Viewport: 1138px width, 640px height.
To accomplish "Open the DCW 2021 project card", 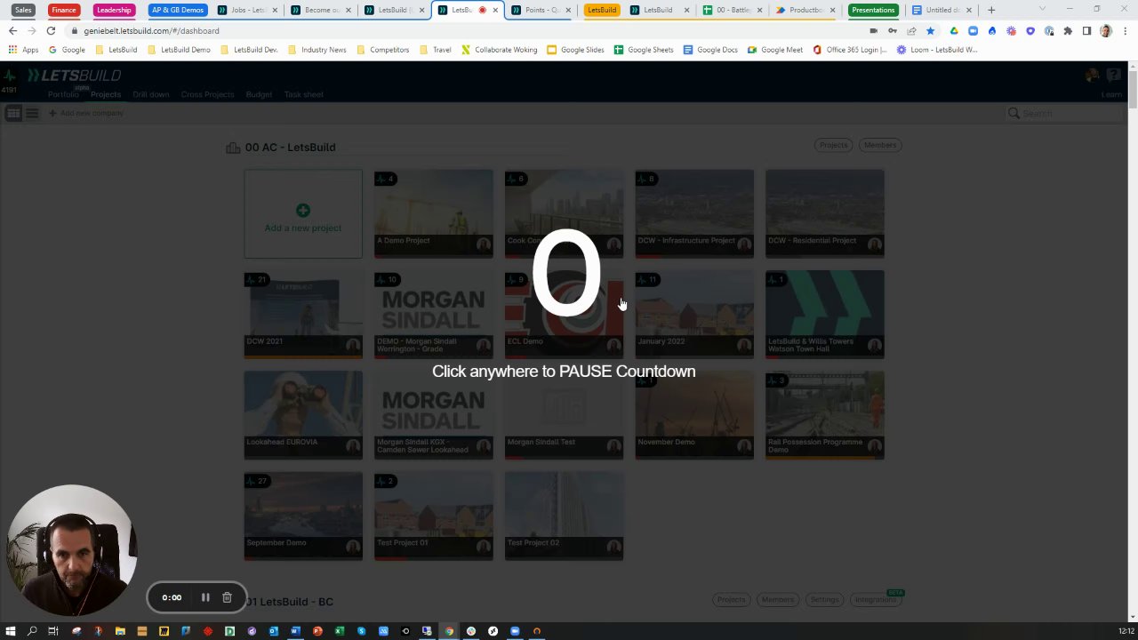I will click(303, 315).
